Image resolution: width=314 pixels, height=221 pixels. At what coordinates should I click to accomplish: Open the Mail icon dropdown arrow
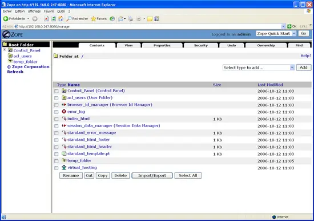point(125,19)
